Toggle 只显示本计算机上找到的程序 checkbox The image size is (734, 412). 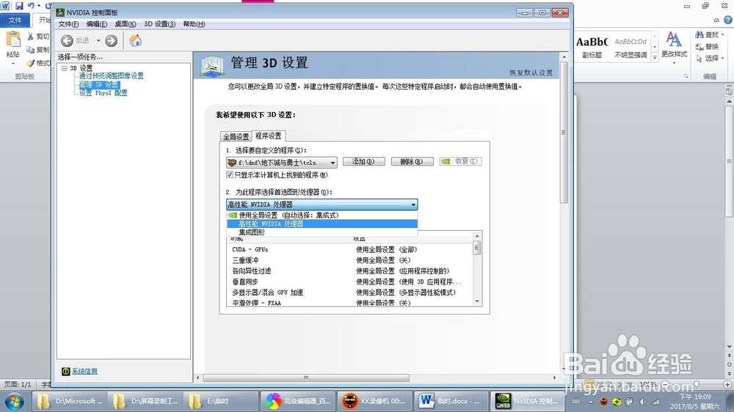tap(229, 175)
